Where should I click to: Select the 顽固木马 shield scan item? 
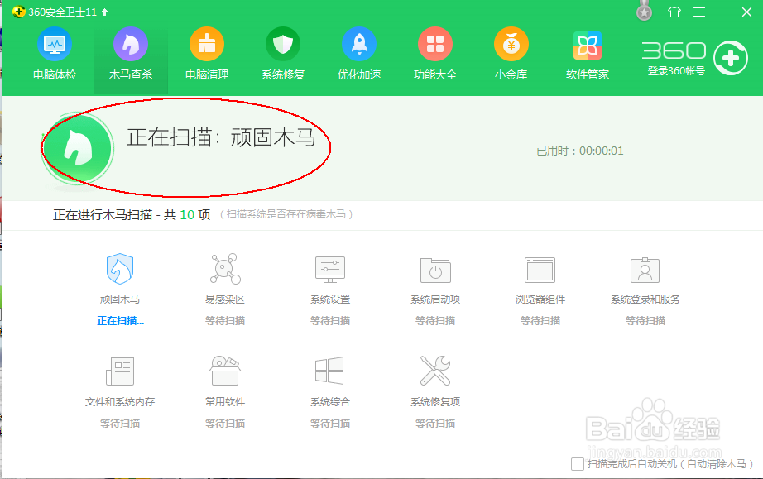pos(120,268)
